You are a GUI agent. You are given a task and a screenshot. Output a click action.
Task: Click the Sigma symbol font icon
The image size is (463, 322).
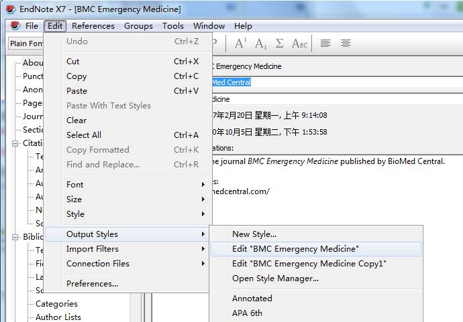(x=279, y=44)
